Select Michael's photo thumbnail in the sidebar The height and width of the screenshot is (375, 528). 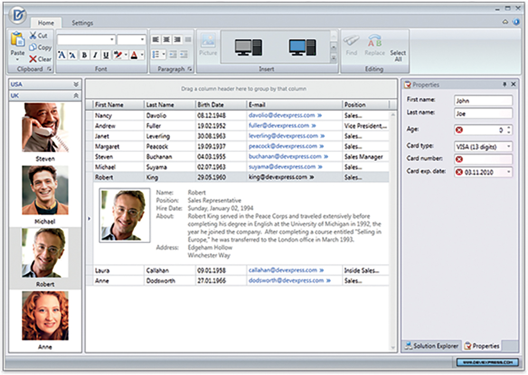45,190
